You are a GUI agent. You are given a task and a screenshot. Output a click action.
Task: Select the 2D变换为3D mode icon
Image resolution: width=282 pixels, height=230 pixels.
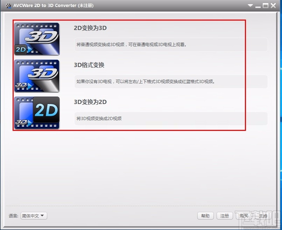36,39
